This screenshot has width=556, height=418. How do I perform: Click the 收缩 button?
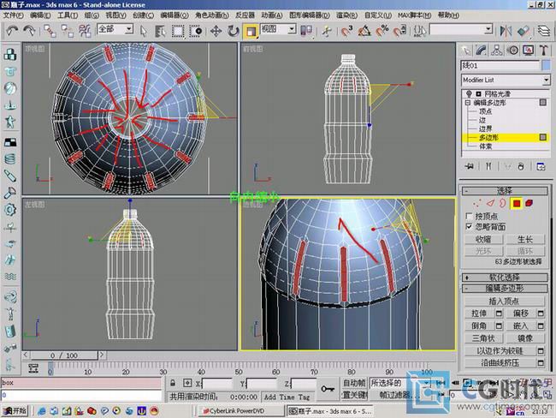click(x=483, y=239)
